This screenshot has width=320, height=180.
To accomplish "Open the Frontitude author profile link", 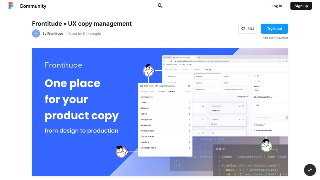I will tap(53, 33).
